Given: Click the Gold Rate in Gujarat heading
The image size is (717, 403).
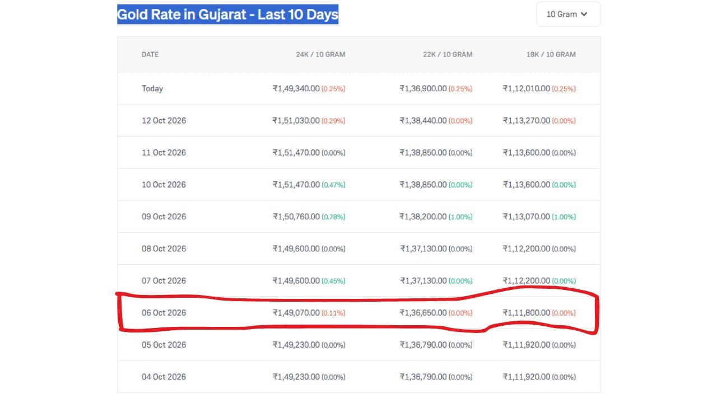Looking at the screenshot, I should pyautogui.click(x=227, y=14).
